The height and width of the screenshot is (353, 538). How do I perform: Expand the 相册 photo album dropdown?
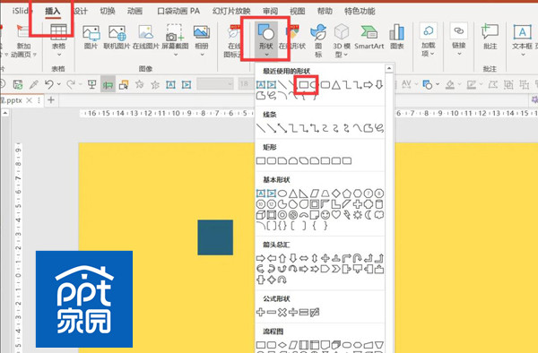(x=202, y=55)
